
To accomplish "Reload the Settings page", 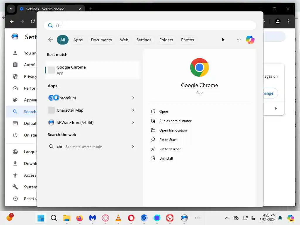I will coord(33,21).
